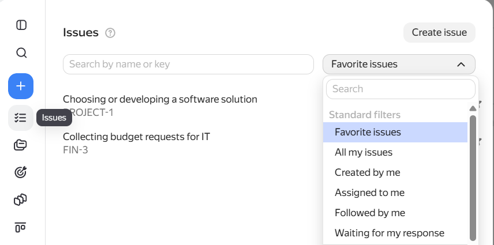Choose the All my issues filter
494x245 pixels.
(x=395, y=153)
